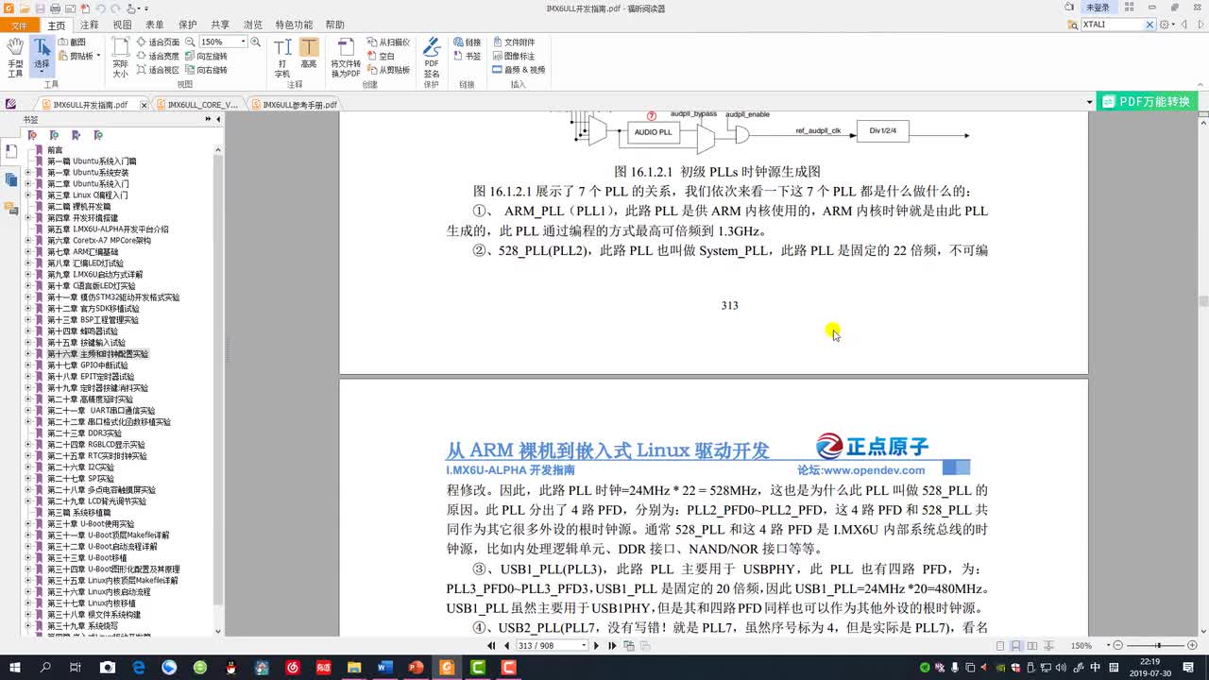Click the Link (链接) tool

pos(467,42)
